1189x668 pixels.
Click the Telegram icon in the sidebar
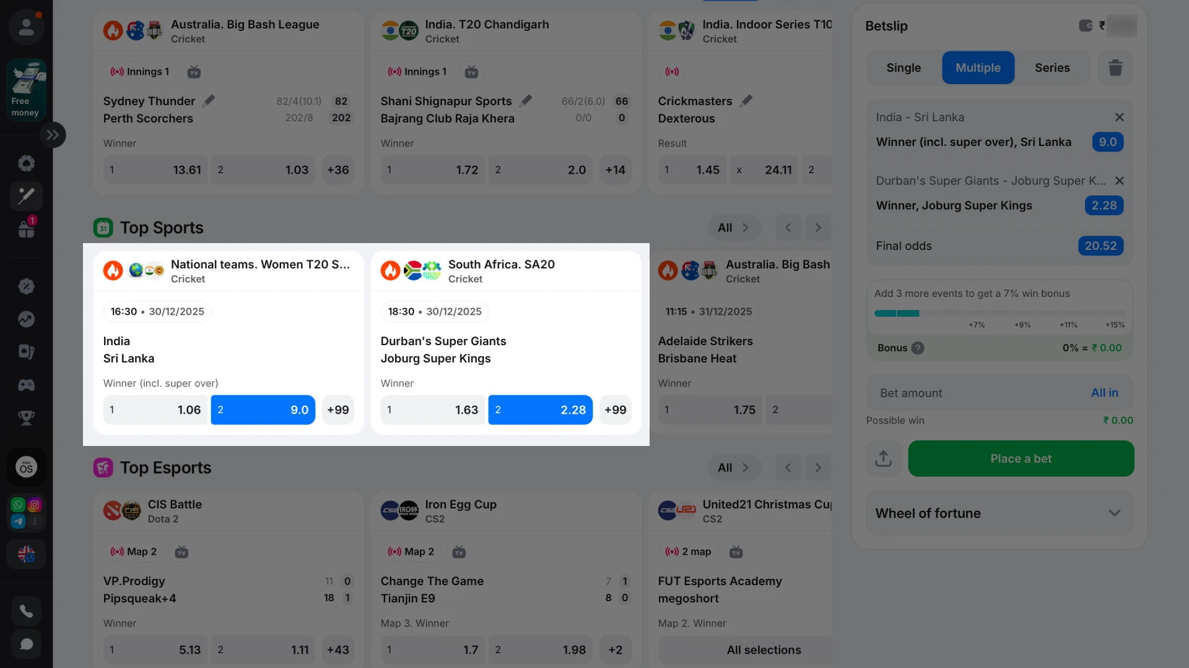pyautogui.click(x=18, y=521)
